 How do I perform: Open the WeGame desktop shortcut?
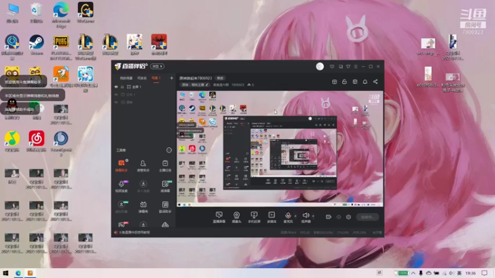(x=85, y=12)
